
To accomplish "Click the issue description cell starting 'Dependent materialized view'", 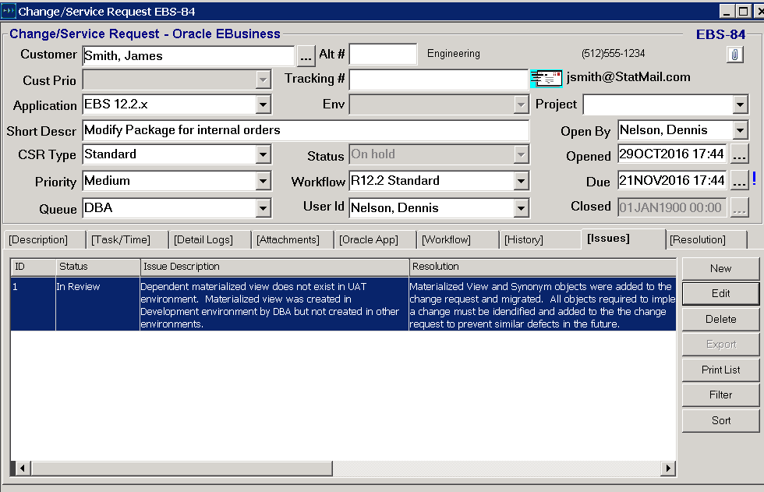I will pos(274,304).
